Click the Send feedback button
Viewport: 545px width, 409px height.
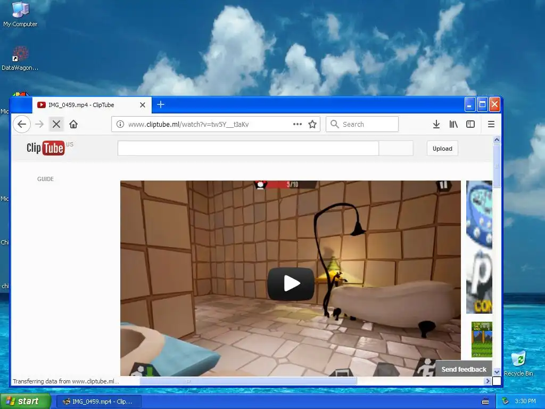pos(464,370)
